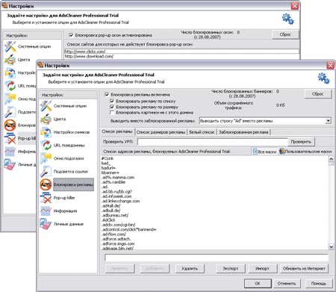Select '.adforce.imgis.com' list entry

pyautogui.click(x=118, y=243)
